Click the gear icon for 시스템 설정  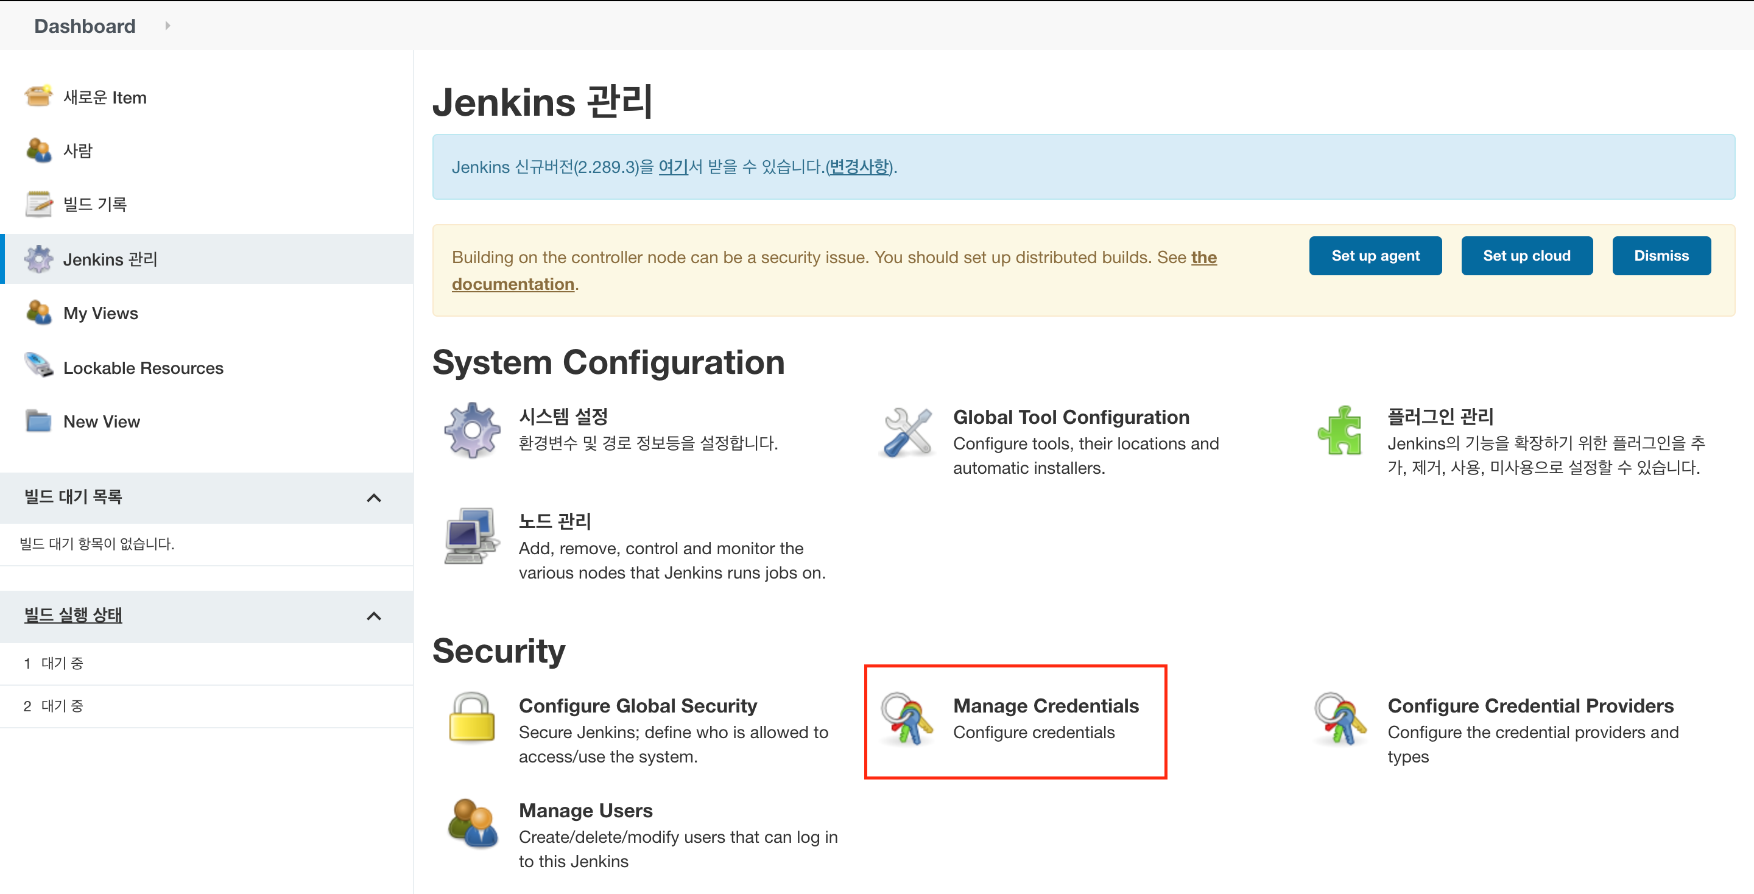[472, 431]
